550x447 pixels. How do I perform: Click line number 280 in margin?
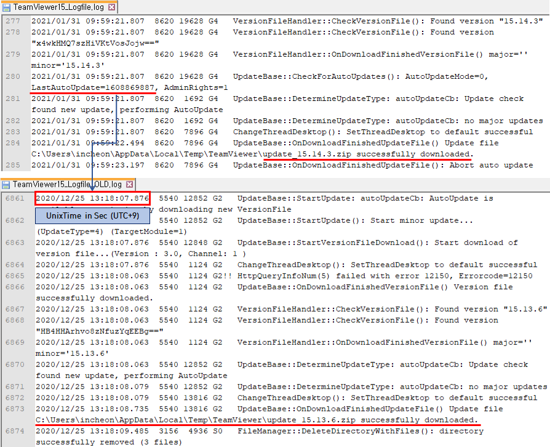13,76
